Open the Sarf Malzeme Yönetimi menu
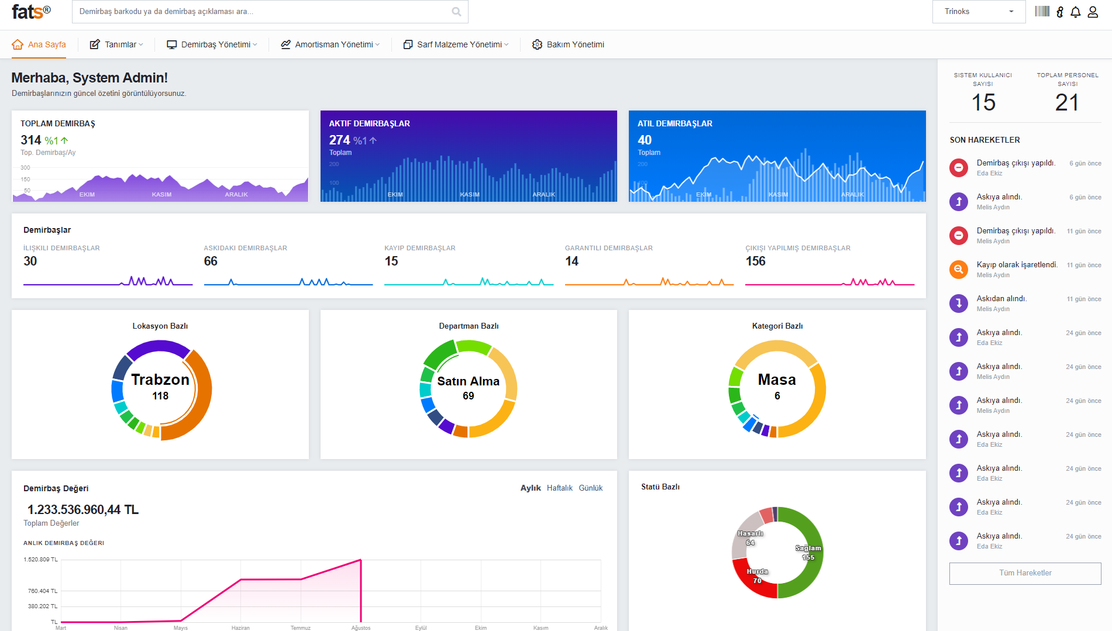Screen dimensions: 1112x631 tap(456, 44)
